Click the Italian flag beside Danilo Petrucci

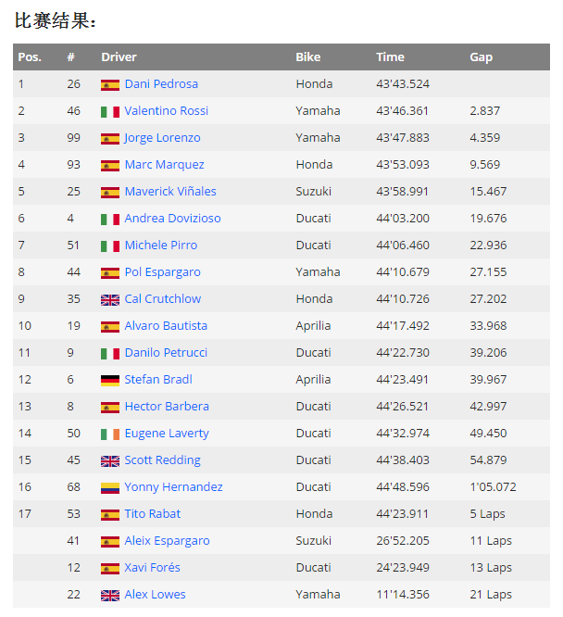(110, 353)
